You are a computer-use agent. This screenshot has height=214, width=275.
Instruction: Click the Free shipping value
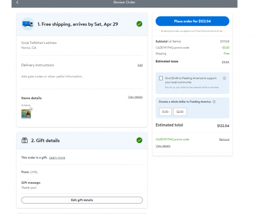pyautogui.click(x=227, y=53)
